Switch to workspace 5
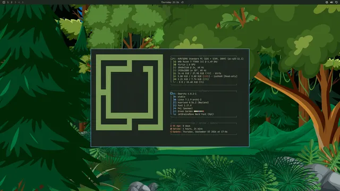Image resolution: width=340 pixels, height=191 pixels. (22, 2)
